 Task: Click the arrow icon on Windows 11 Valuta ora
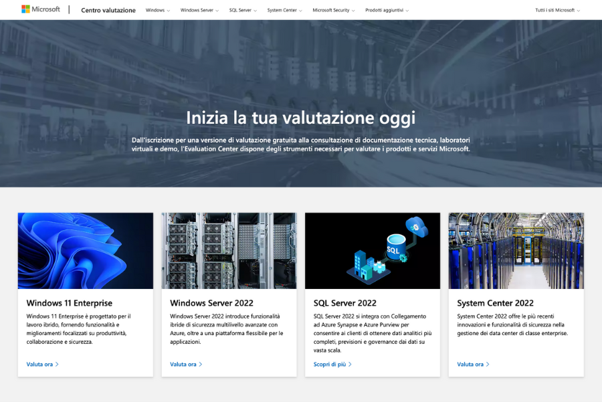[57, 364]
